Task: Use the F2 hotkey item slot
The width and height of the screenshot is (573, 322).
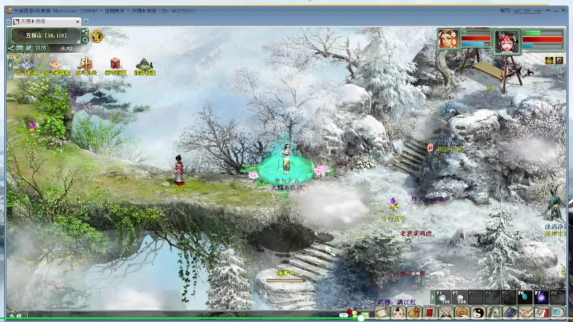Action: coord(459,297)
